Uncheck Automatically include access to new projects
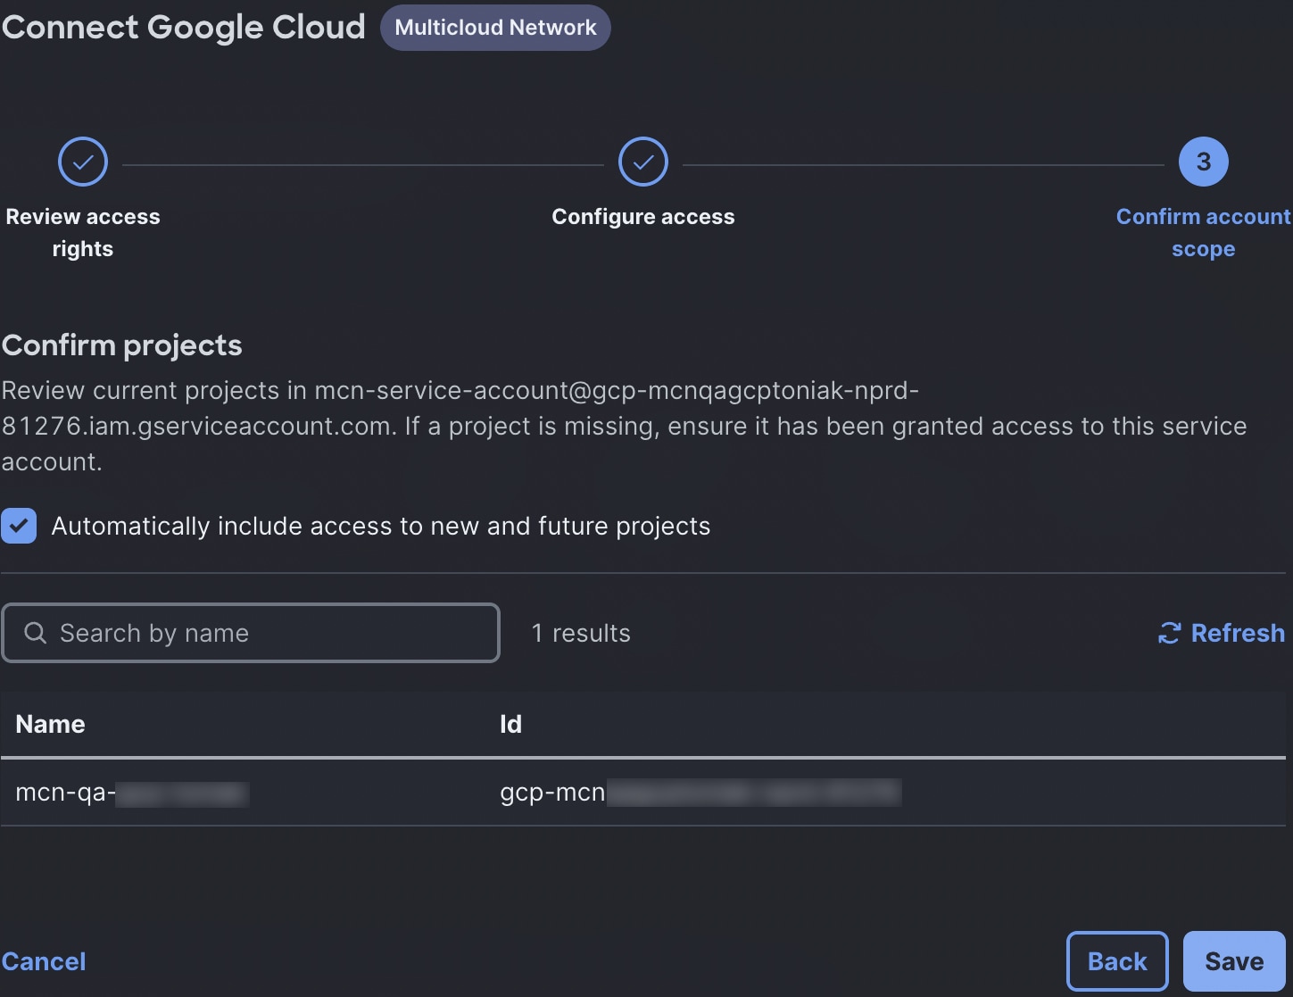The image size is (1293, 997). point(19,526)
